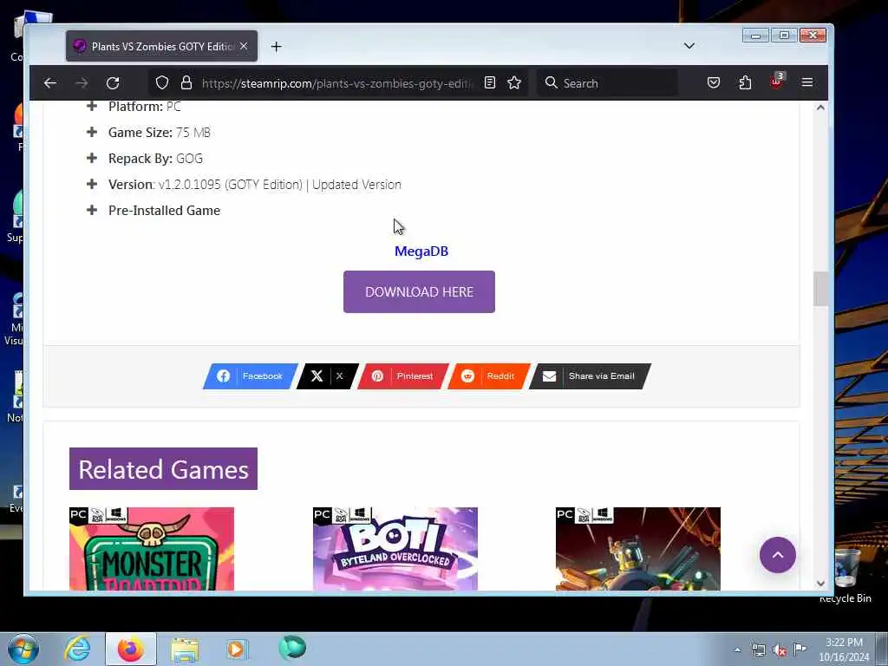The width and height of the screenshot is (888, 666).
Task: Click the taskbar clock showing 3:22 PM
Action: 844,650
